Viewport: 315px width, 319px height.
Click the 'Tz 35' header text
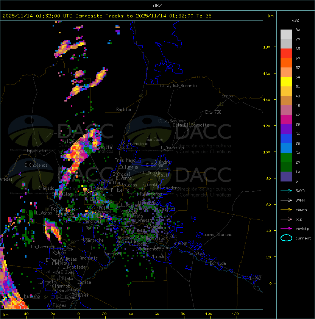(204, 16)
